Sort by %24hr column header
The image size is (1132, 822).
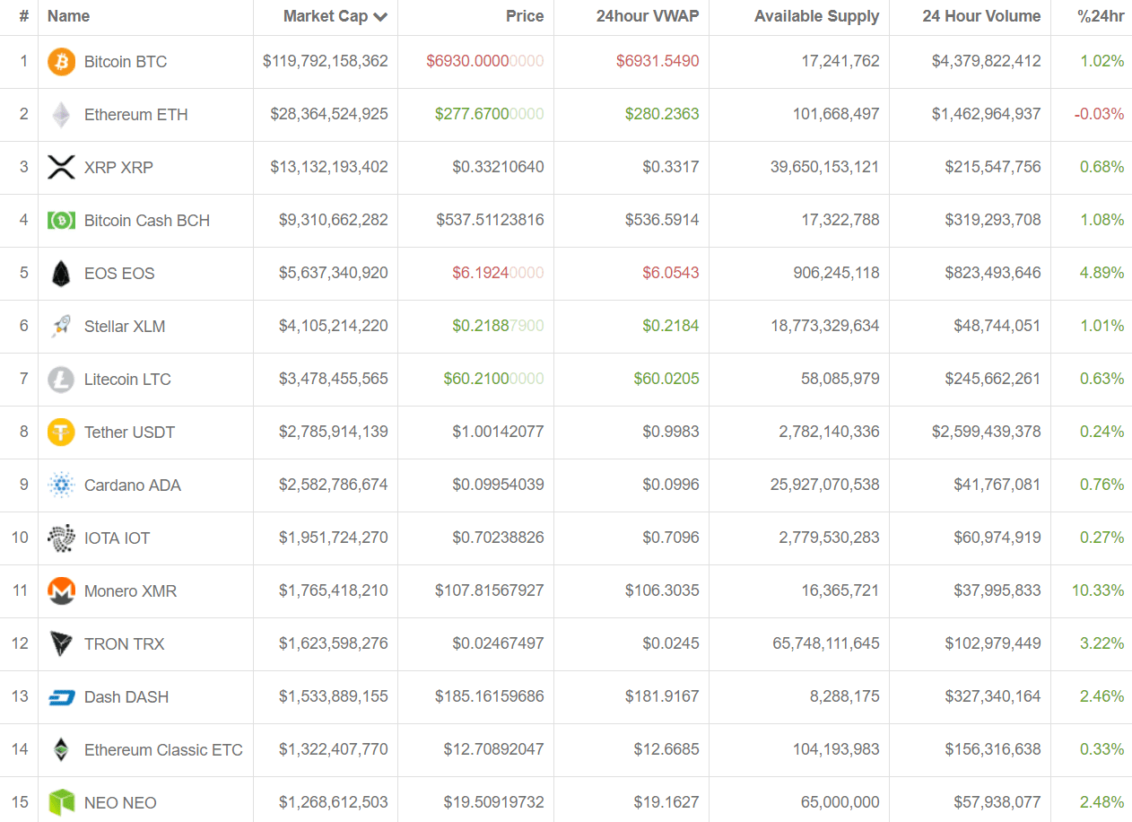(x=1100, y=16)
